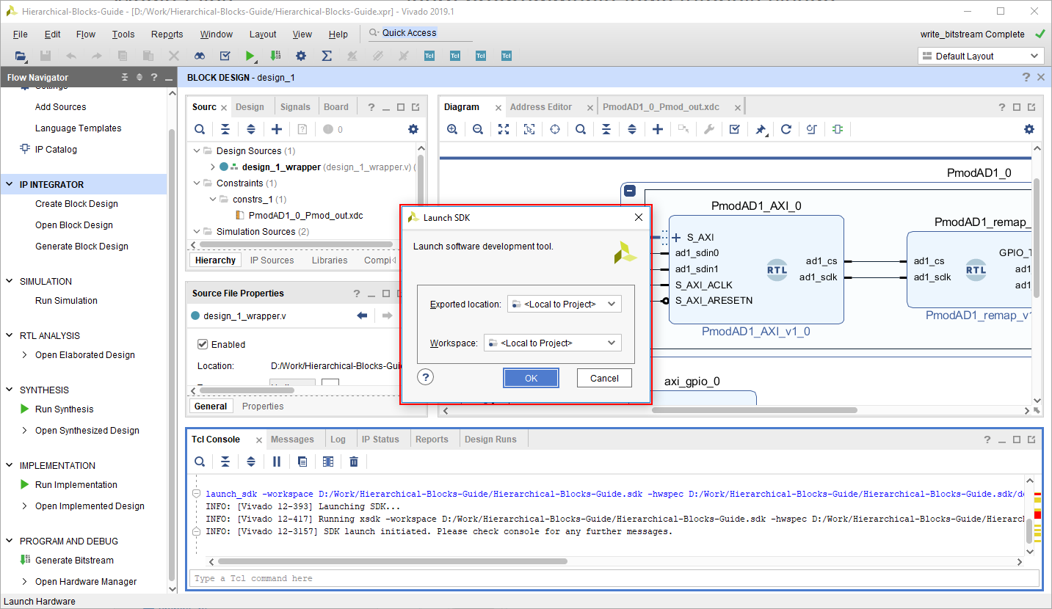
Task: Open the Workspace dropdown in Launch SDK
Action: pos(553,343)
